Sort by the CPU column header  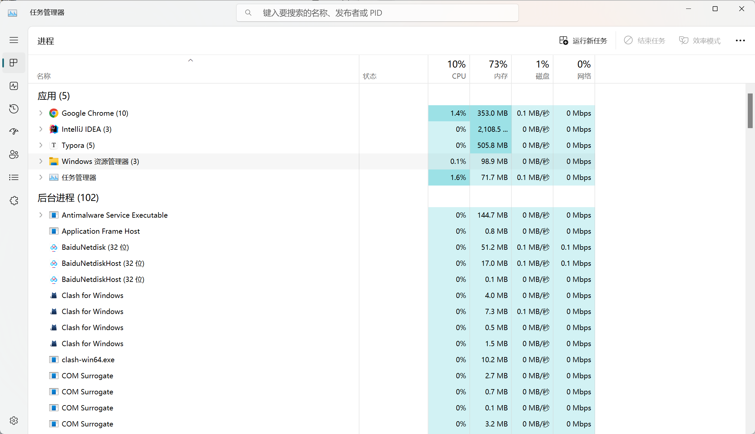point(449,69)
